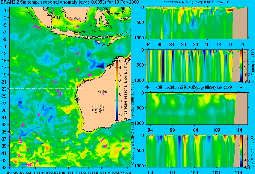
Task: Open the lat=-23 temperature section panel
Action: point(197,109)
